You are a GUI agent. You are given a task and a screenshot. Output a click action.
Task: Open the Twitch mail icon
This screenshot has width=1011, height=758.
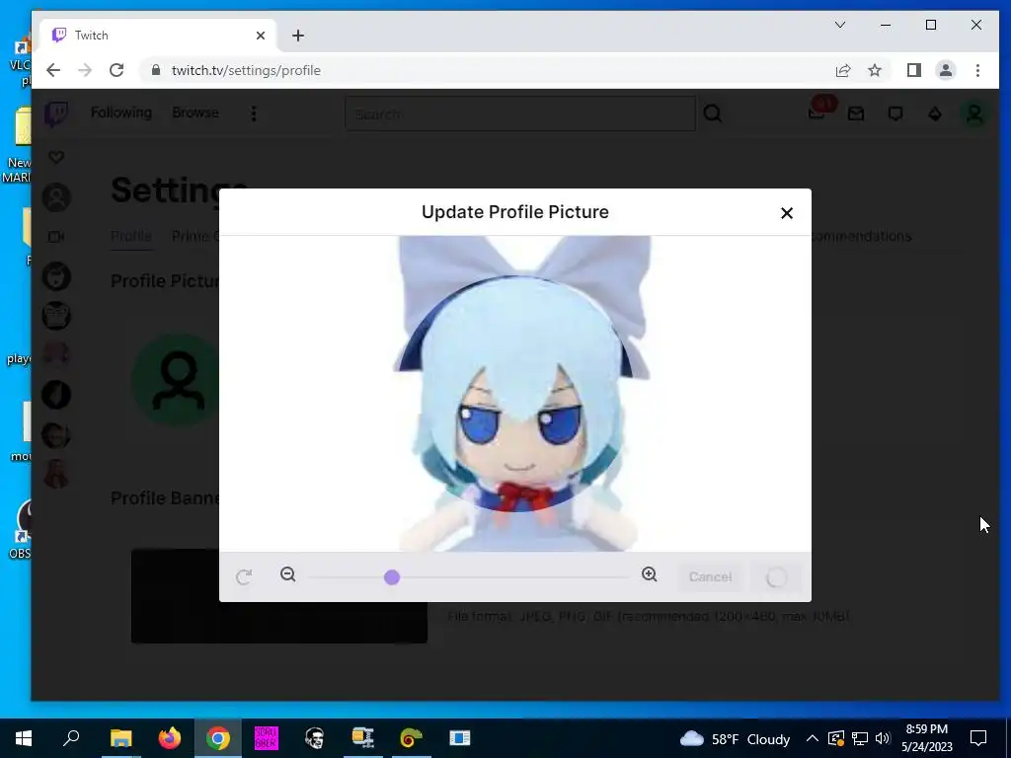pyautogui.click(x=856, y=114)
